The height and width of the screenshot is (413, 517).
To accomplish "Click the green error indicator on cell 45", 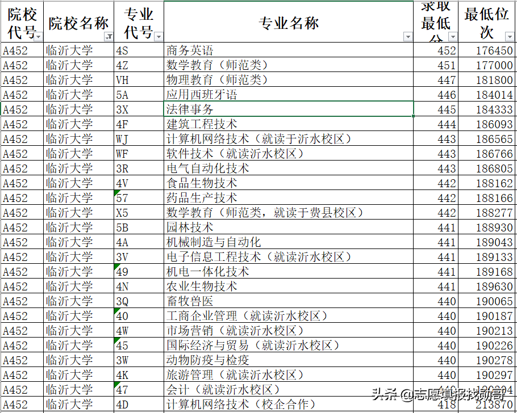I will [x=117, y=340].
